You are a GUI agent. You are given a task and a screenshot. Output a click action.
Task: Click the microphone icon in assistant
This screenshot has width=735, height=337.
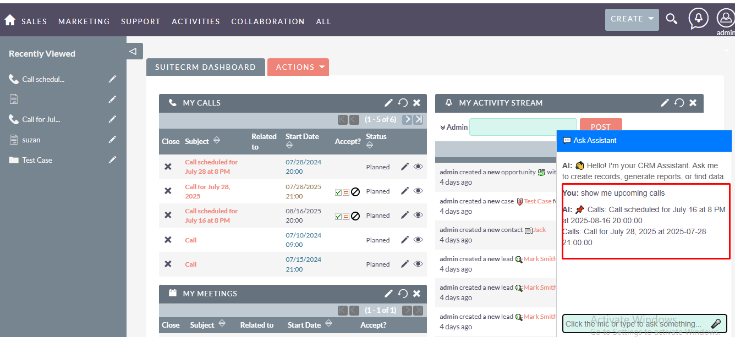[x=716, y=324]
